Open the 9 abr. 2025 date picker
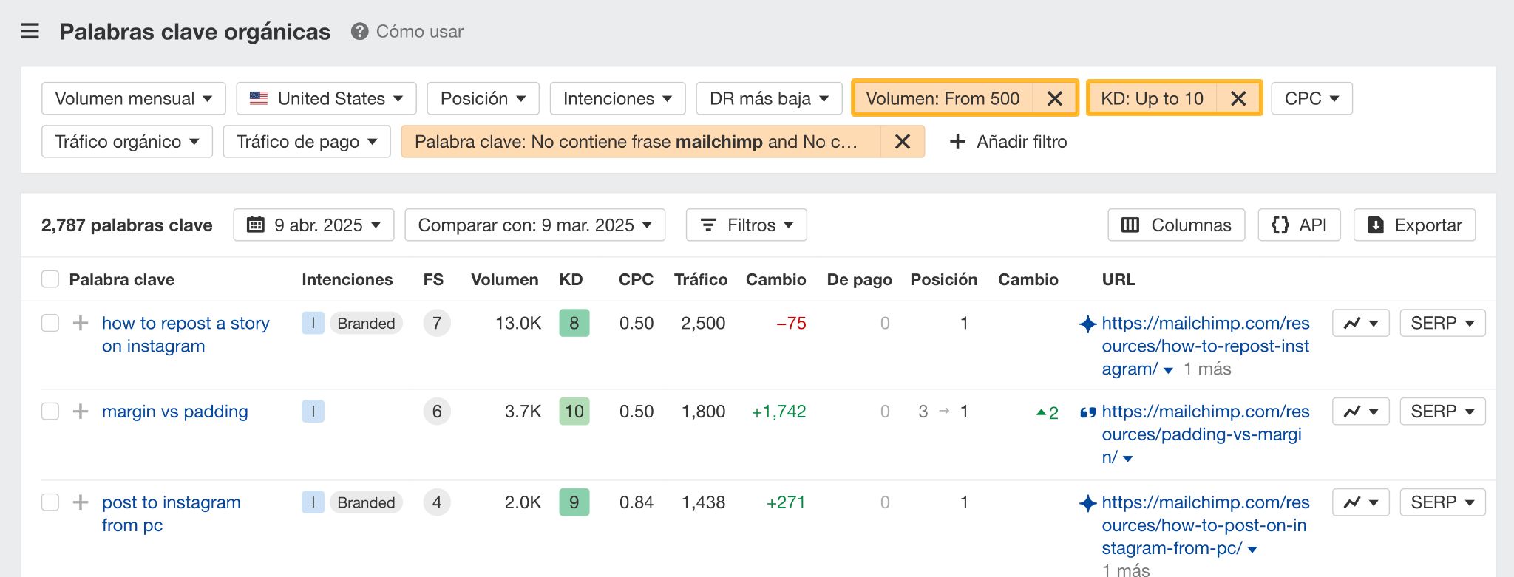 click(x=313, y=225)
